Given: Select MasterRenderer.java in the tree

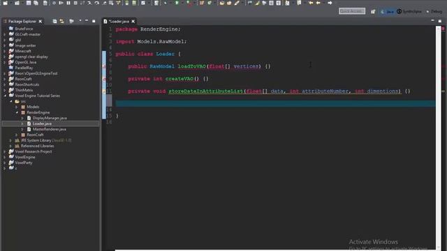Looking at the screenshot, I should click(50, 129).
